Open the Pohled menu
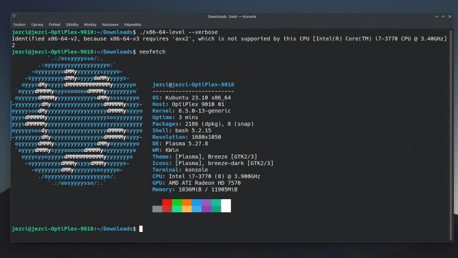The height and width of the screenshot is (258, 458). (54, 25)
